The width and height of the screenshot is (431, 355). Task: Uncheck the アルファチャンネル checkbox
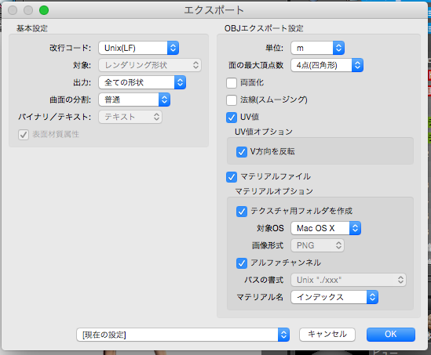coord(241,263)
